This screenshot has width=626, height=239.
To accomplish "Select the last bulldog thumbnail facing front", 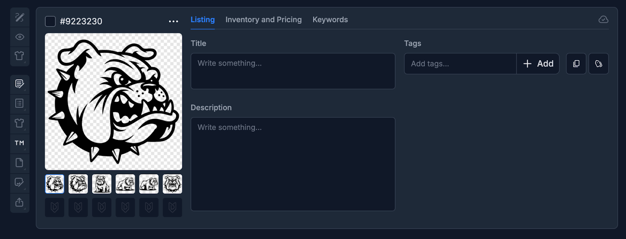I will [172, 184].
